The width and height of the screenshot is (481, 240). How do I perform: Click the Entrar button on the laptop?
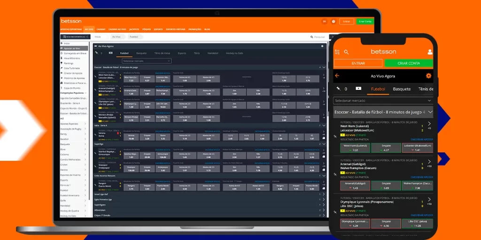[x=347, y=22]
